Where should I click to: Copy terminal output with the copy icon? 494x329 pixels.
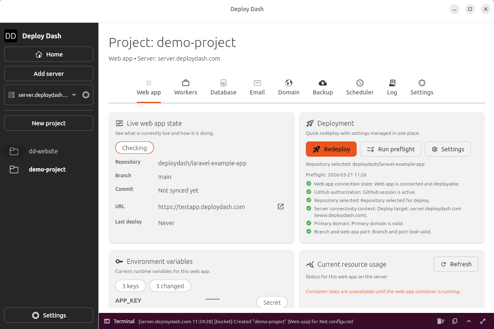[454, 321]
